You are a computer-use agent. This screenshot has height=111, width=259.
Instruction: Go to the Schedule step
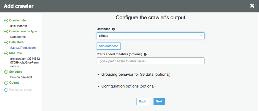16,72
